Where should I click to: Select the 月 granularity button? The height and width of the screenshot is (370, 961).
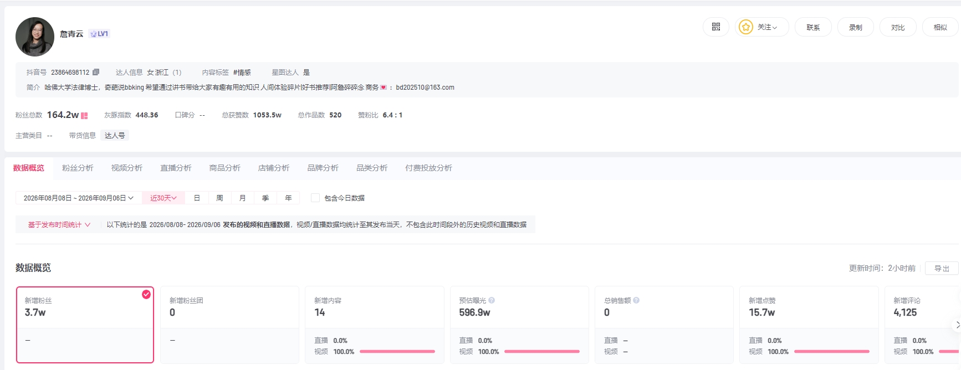coord(242,198)
